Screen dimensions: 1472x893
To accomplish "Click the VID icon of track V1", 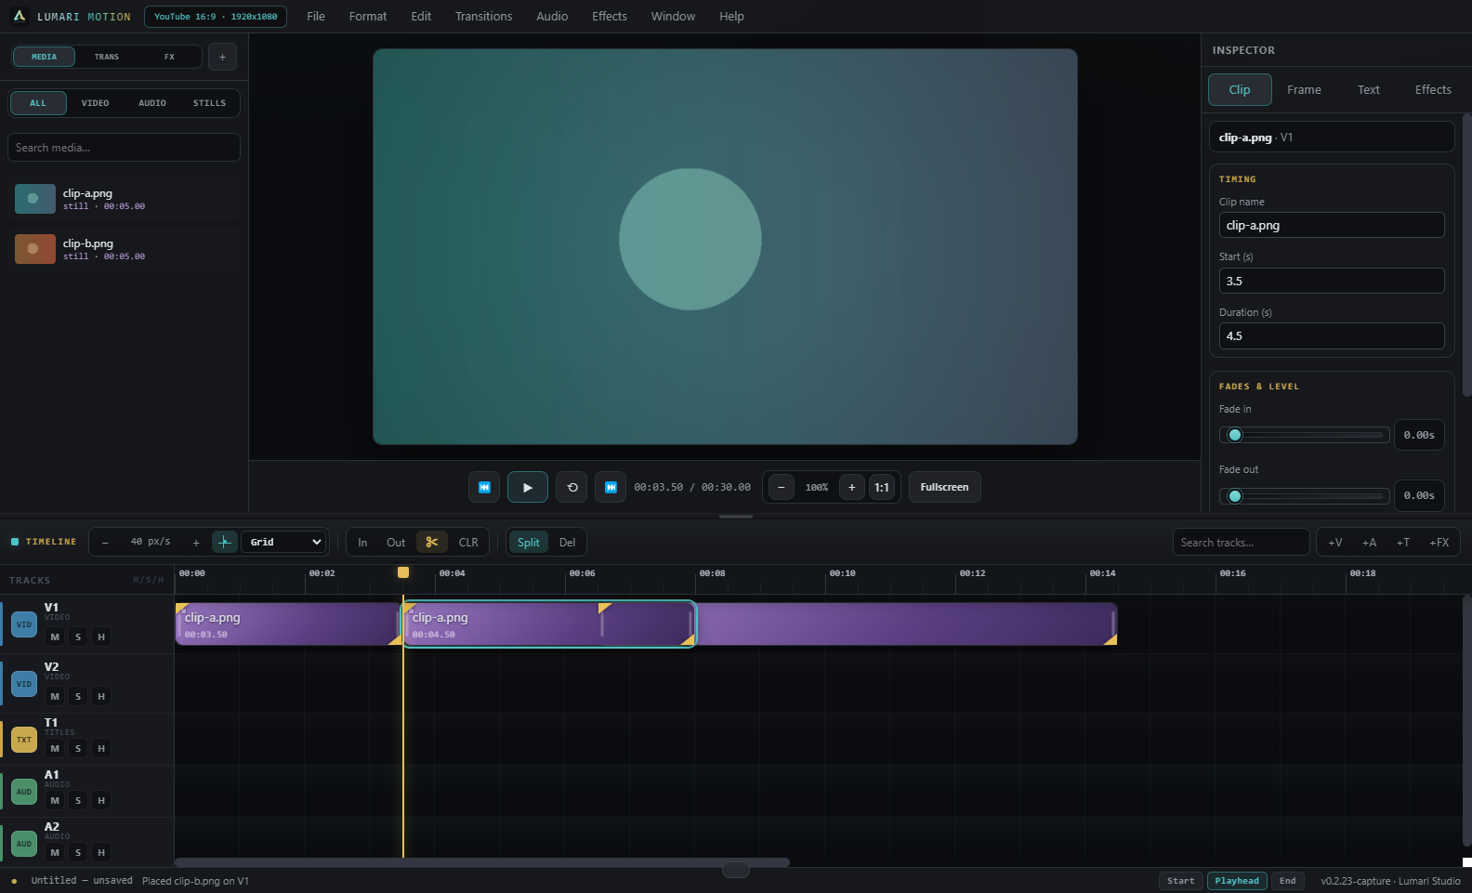I will [24, 624].
